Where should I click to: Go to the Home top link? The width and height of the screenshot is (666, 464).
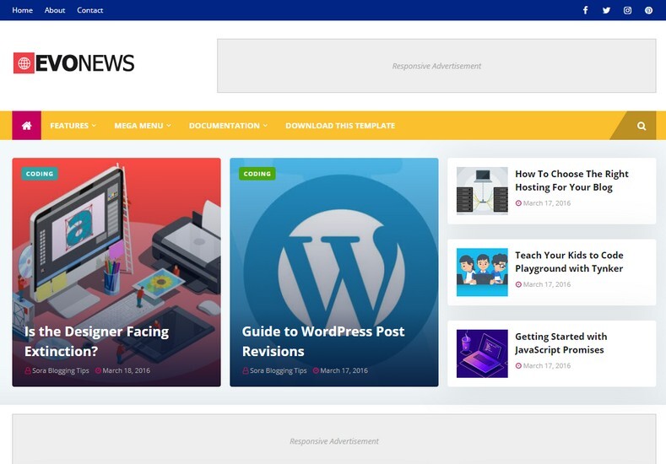tap(22, 10)
